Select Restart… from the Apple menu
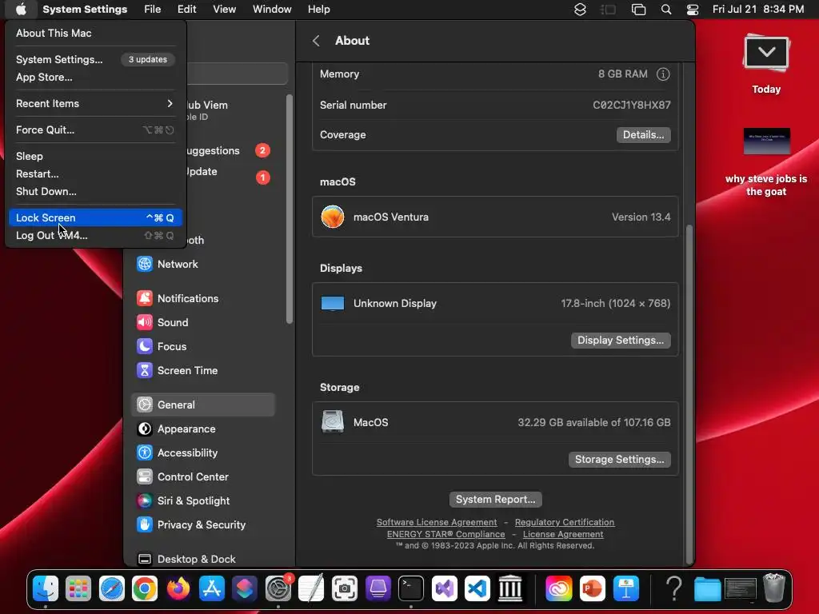 pyautogui.click(x=95, y=173)
